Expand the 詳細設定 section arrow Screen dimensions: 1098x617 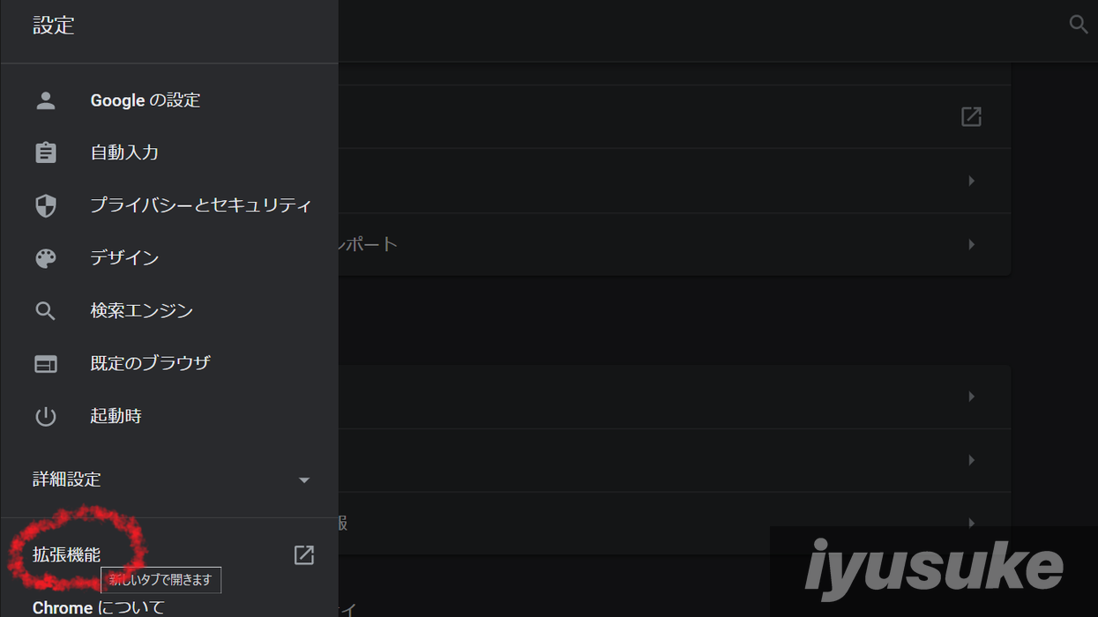[304, 480]
